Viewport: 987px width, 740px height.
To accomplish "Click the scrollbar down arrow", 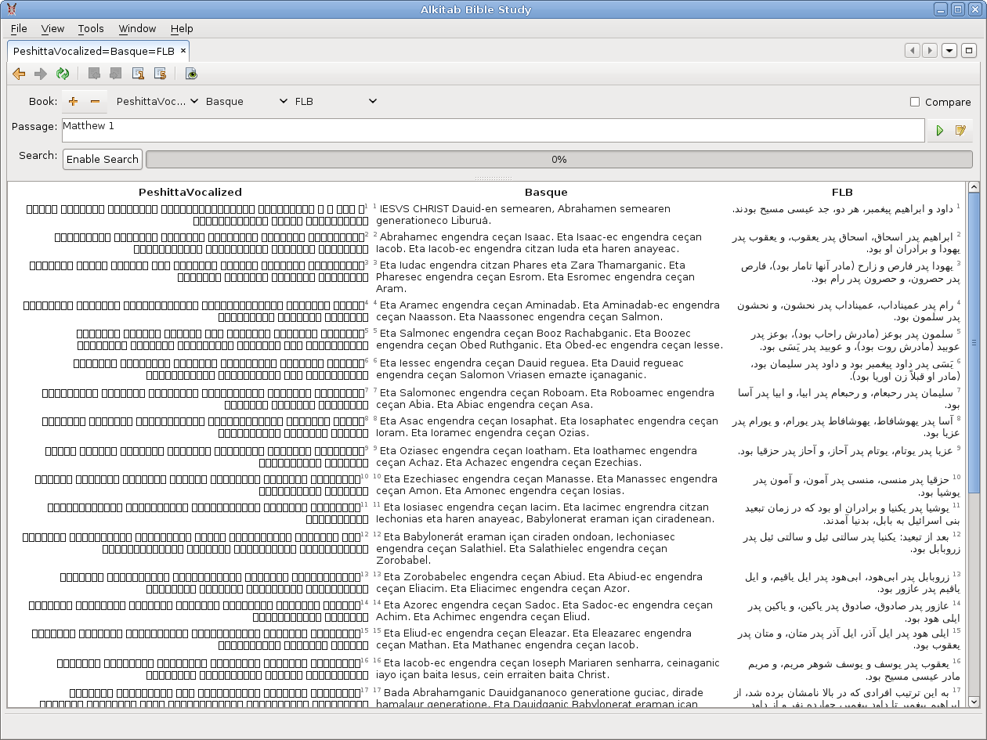I will (974, 702).
